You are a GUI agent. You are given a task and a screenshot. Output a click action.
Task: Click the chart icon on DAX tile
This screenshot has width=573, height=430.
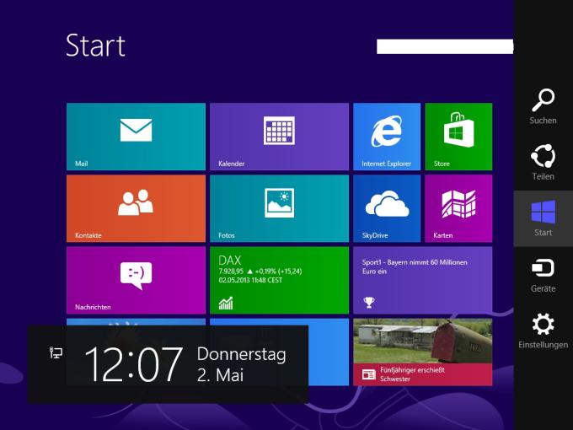click(x=226, y=304)
